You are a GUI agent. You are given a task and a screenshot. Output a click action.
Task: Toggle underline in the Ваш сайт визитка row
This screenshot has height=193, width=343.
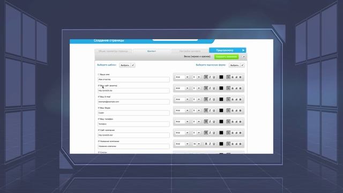pos(214,88)
